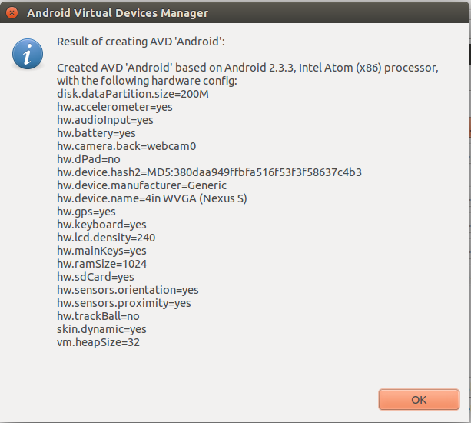Click the vm.heapSize=32 line
Screen dimensions: 471x423
[98, 342]
